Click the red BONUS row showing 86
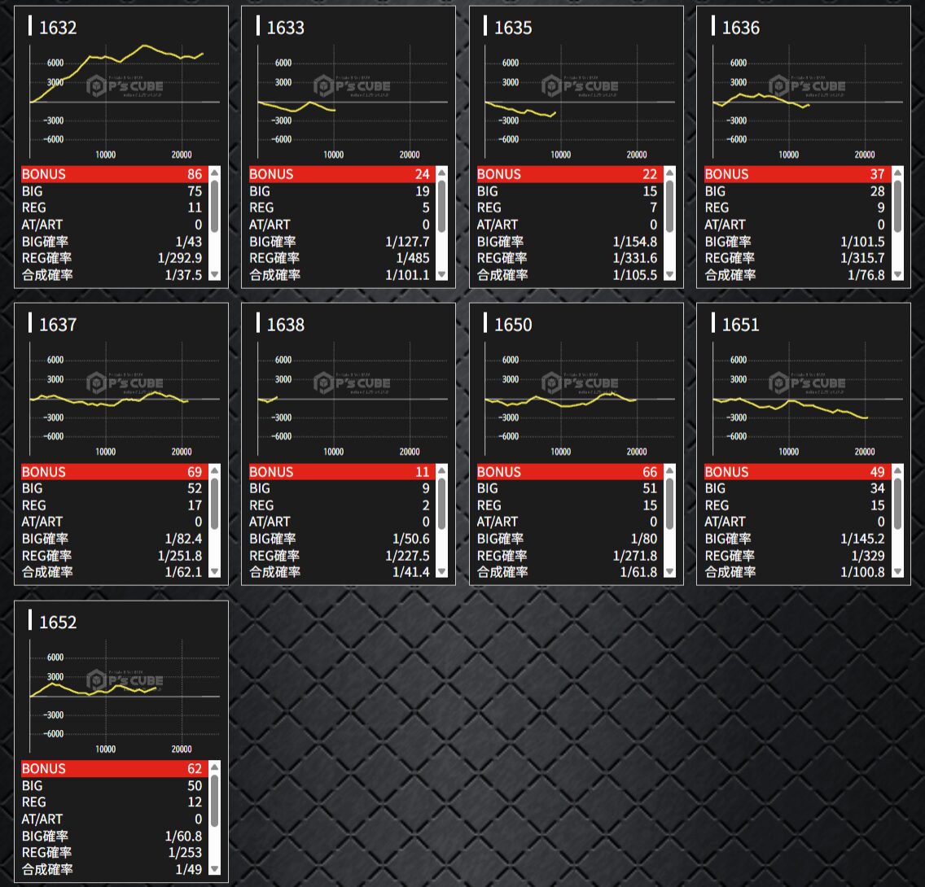The width and height of the screenshot is (925, 887). [112, 174]
